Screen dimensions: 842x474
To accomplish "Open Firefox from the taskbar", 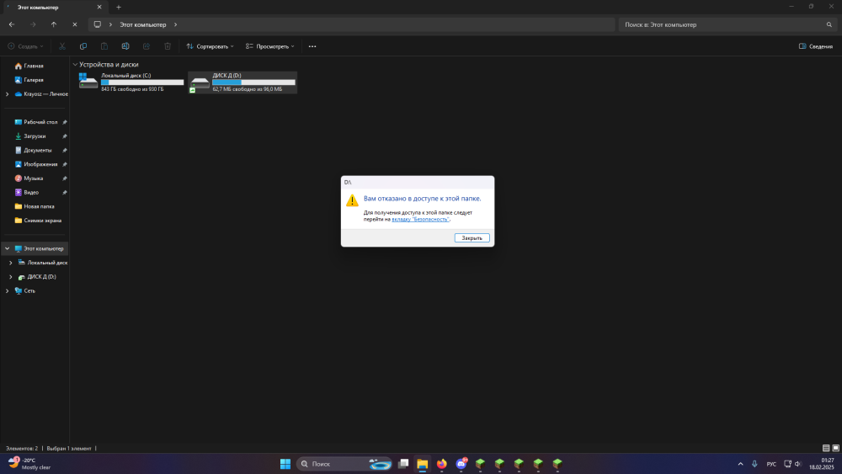I will point(442,464).
